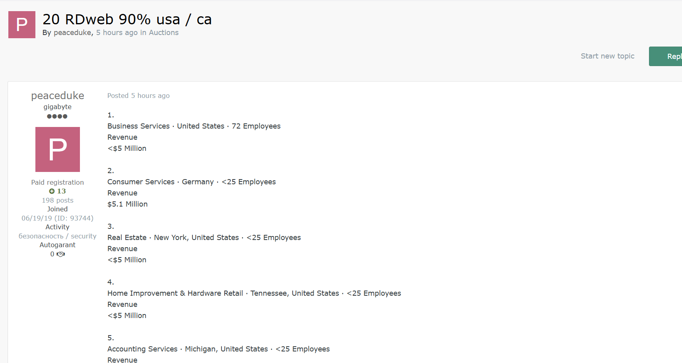Click the four rank dots under gigabyte

pyautogui.click(x=57, y=117)
